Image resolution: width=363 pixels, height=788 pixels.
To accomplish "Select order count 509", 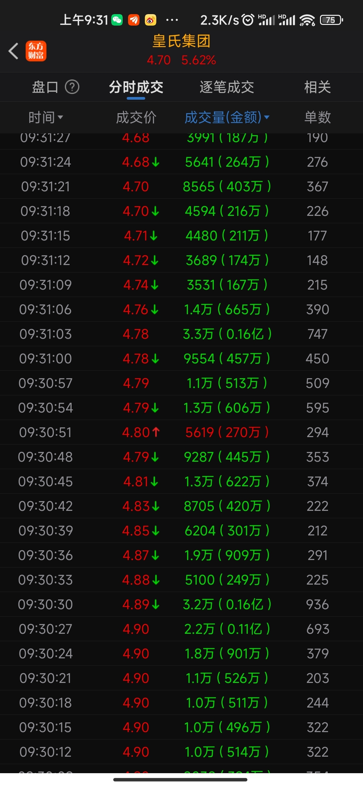I will (x=318, y=383).
